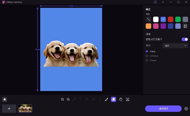This screenshot has height=116, width=190.
Task: Open the 국가 dropdown showing 일반
Action: [x=175, y=46]
